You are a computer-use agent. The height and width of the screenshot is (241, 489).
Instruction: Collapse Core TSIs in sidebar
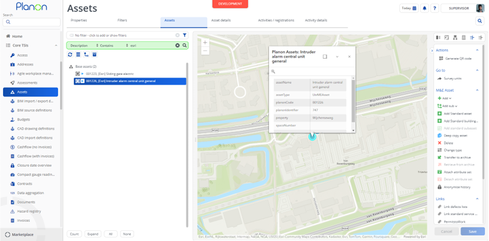[56, 46]
